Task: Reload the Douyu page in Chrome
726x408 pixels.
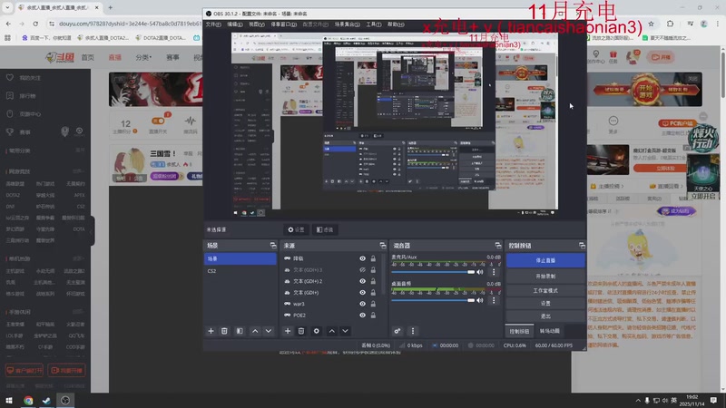Action: pyautogui.click(x=35, y=24)
